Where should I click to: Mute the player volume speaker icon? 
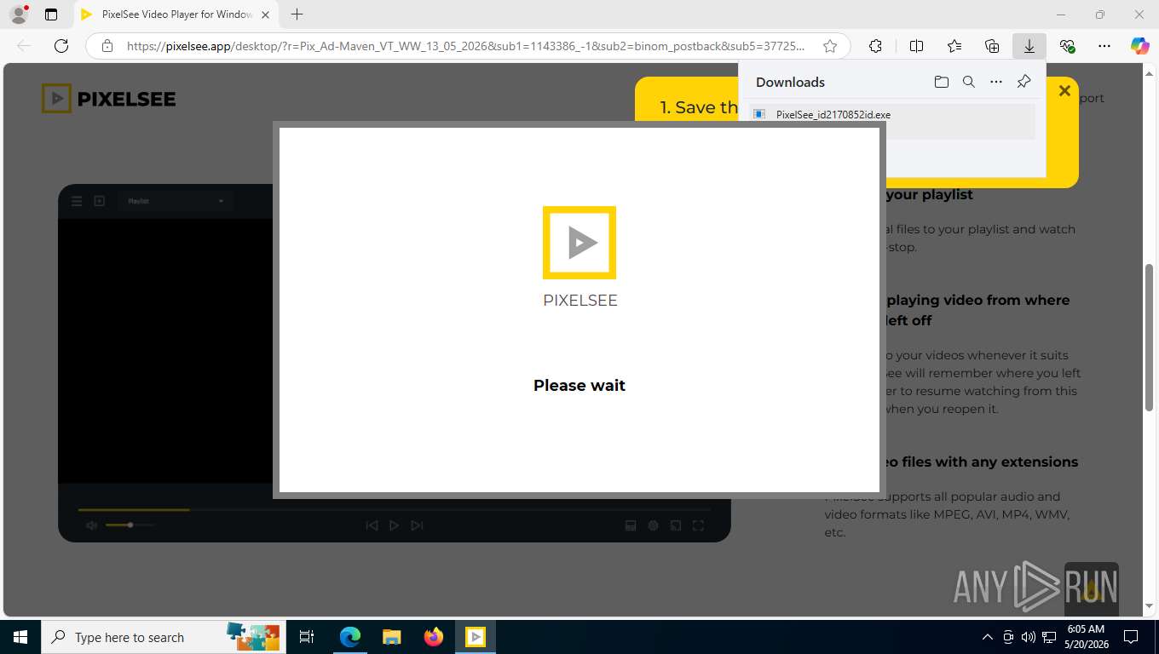tap(92, 525)
